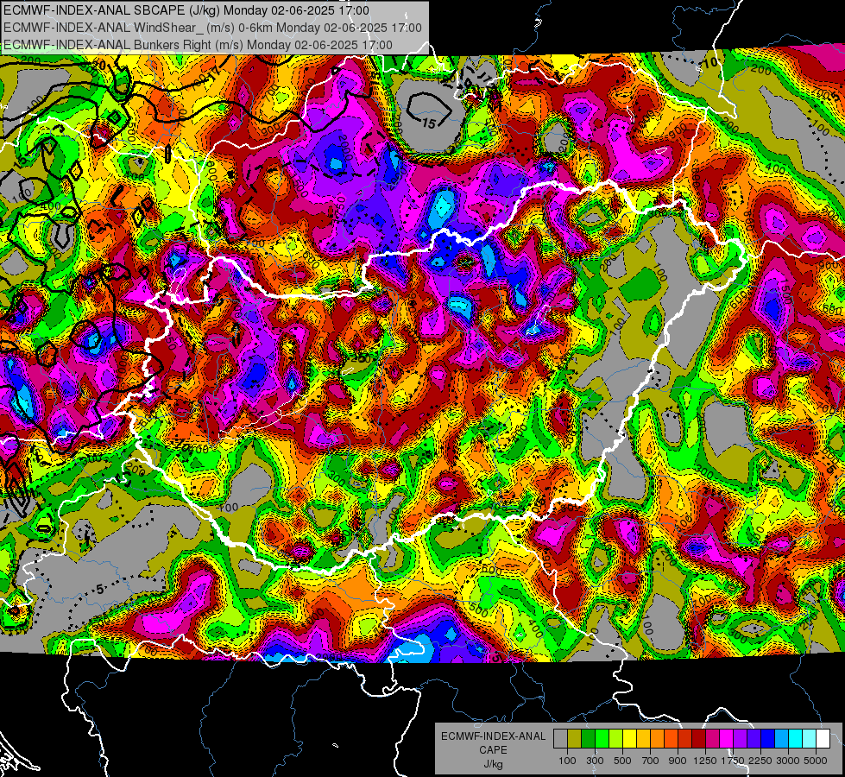Click legend tick label 2250
Screen dimensions: 845x777
(x=760, y=761)
